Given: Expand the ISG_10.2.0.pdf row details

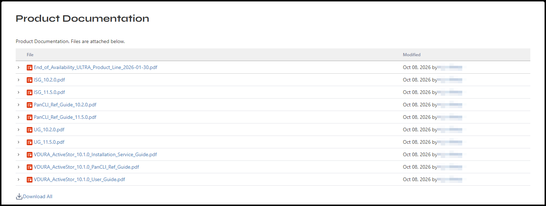Looking at the screenshot, I should pyautogui.click(x=19, y=80).
